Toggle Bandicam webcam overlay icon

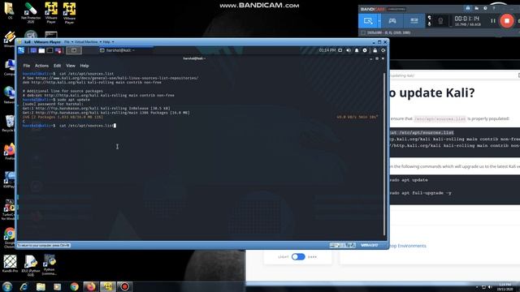tap(440, 21)
